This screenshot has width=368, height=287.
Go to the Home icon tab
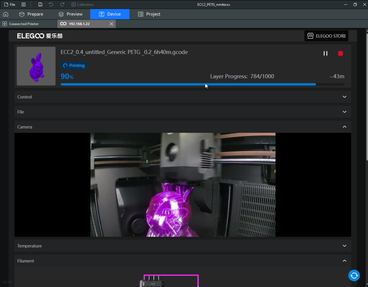(6, 14)
